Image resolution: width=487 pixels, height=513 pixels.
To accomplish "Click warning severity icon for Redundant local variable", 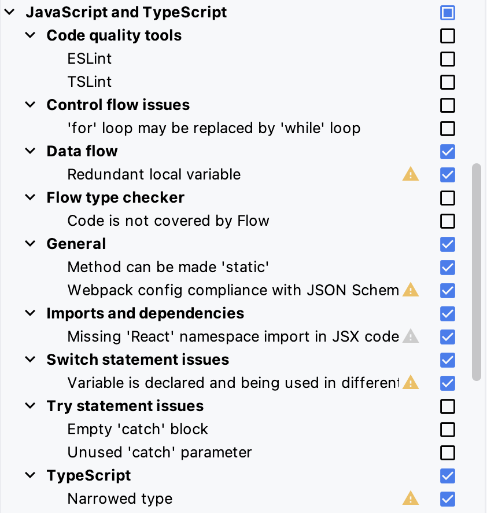I will coord(410,174).
